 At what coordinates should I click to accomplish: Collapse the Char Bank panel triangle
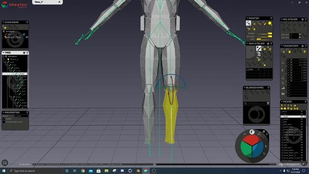click(3, 22)
